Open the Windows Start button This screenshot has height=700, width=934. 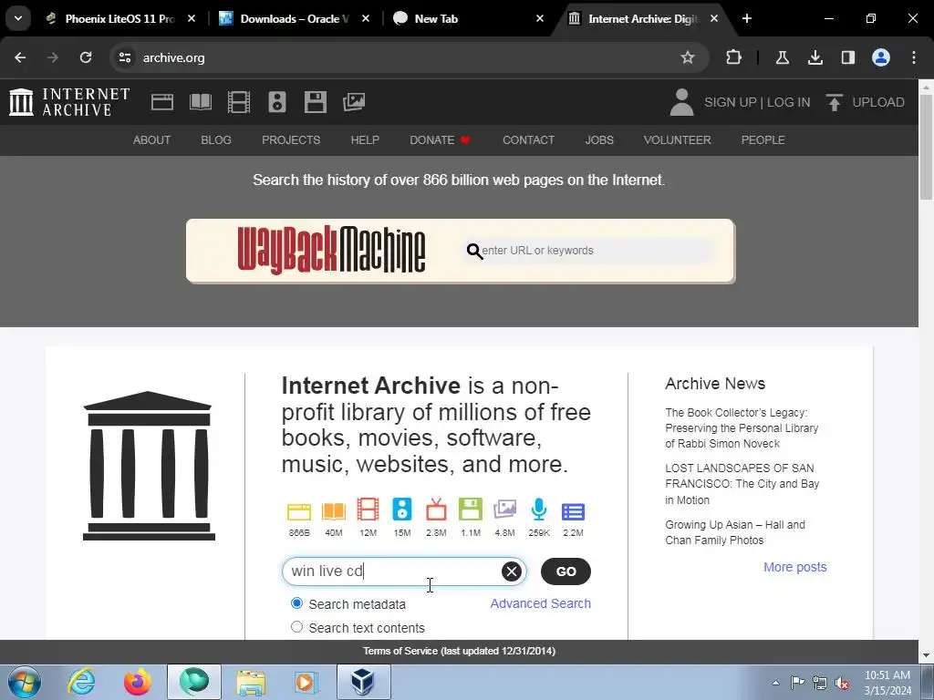[25, 682]
